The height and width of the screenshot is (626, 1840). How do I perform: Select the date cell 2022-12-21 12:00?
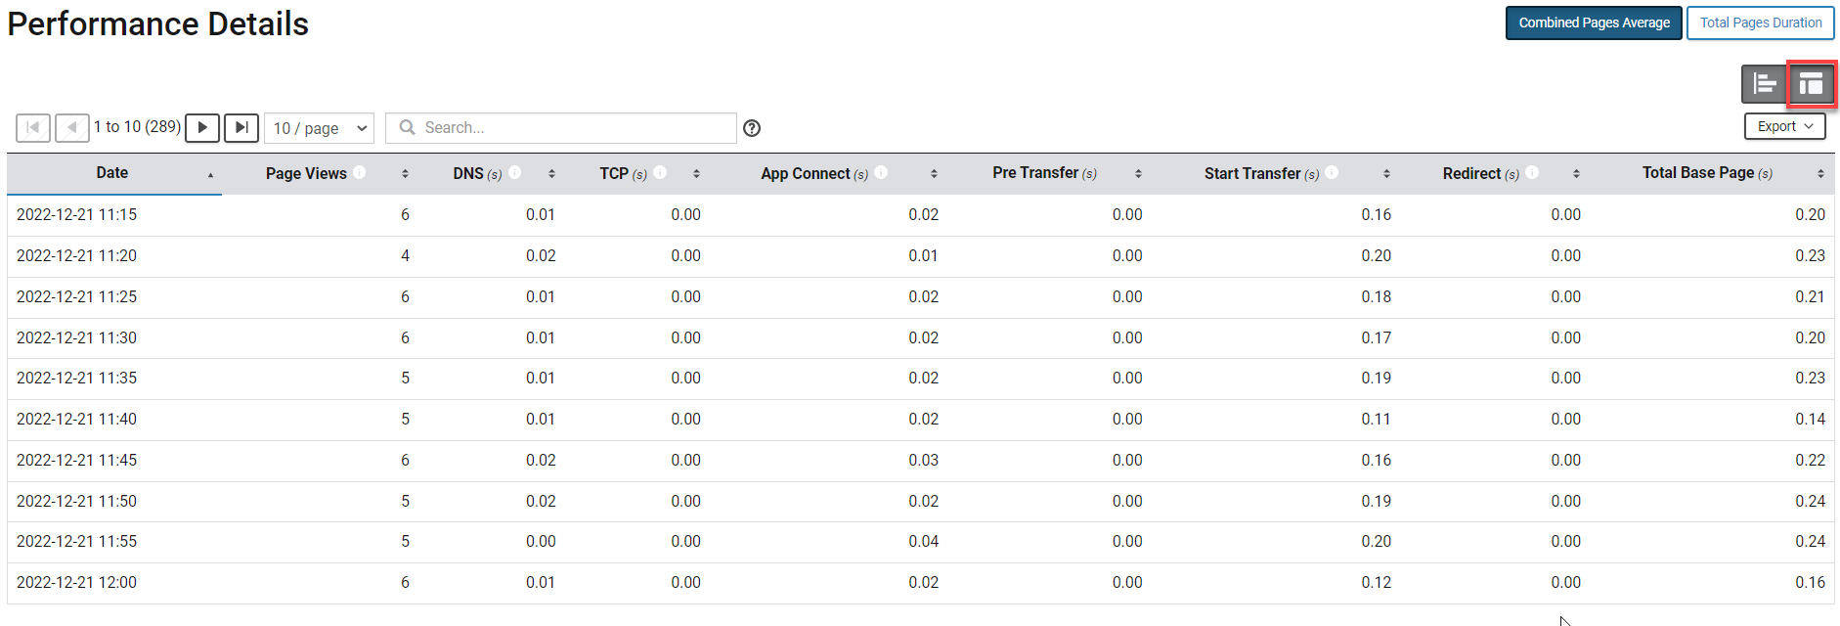coord(77,583)
